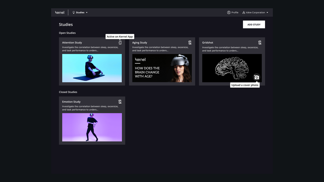Click the Emotion Study purple cover image

point(92,127)
